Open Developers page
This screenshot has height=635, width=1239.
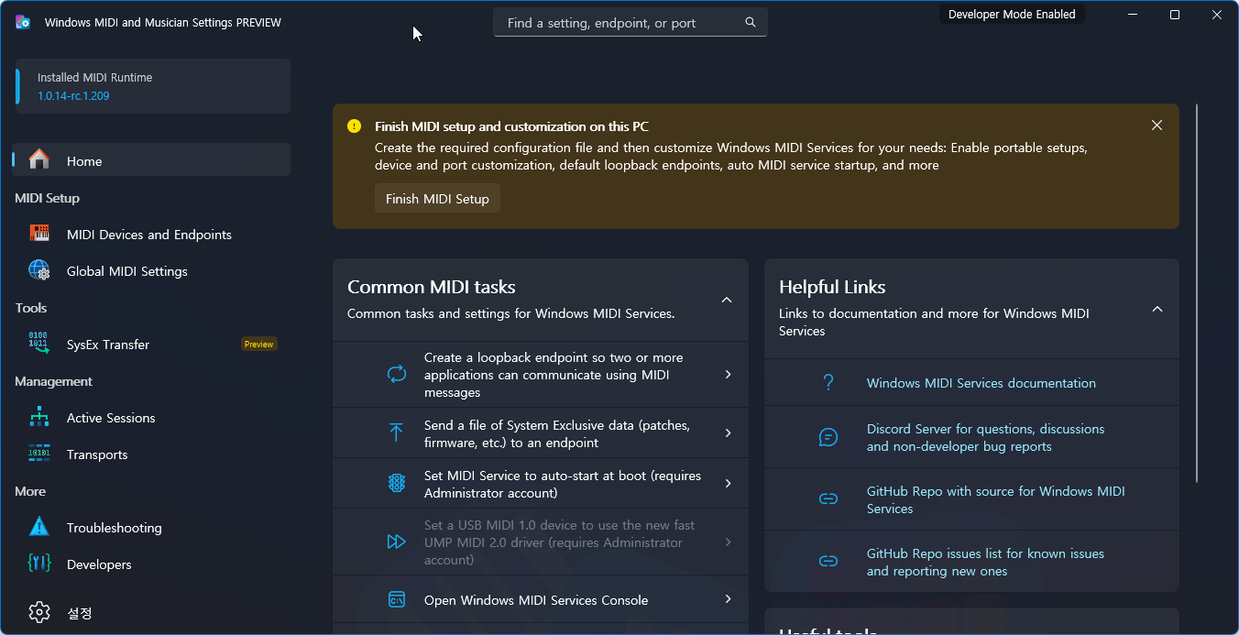coord(151,564)
